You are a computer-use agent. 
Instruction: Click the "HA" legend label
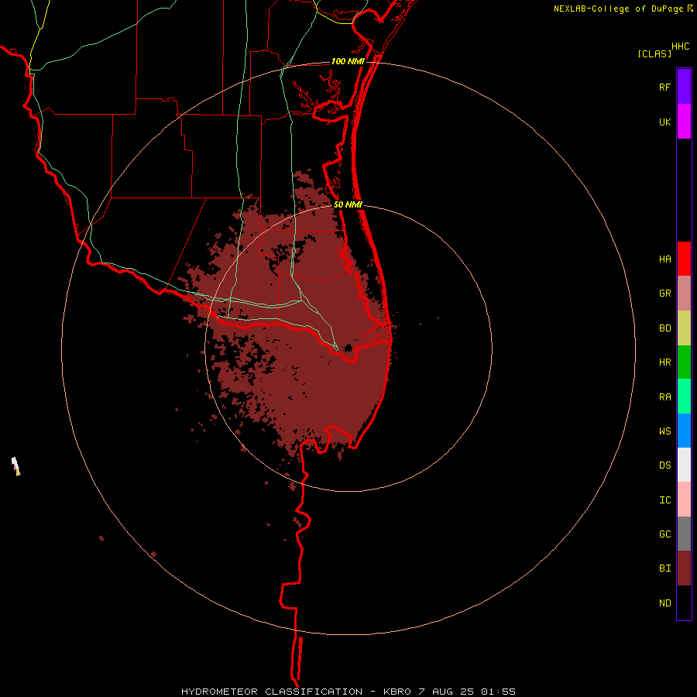pyautogui.click(x=664, y=259)
